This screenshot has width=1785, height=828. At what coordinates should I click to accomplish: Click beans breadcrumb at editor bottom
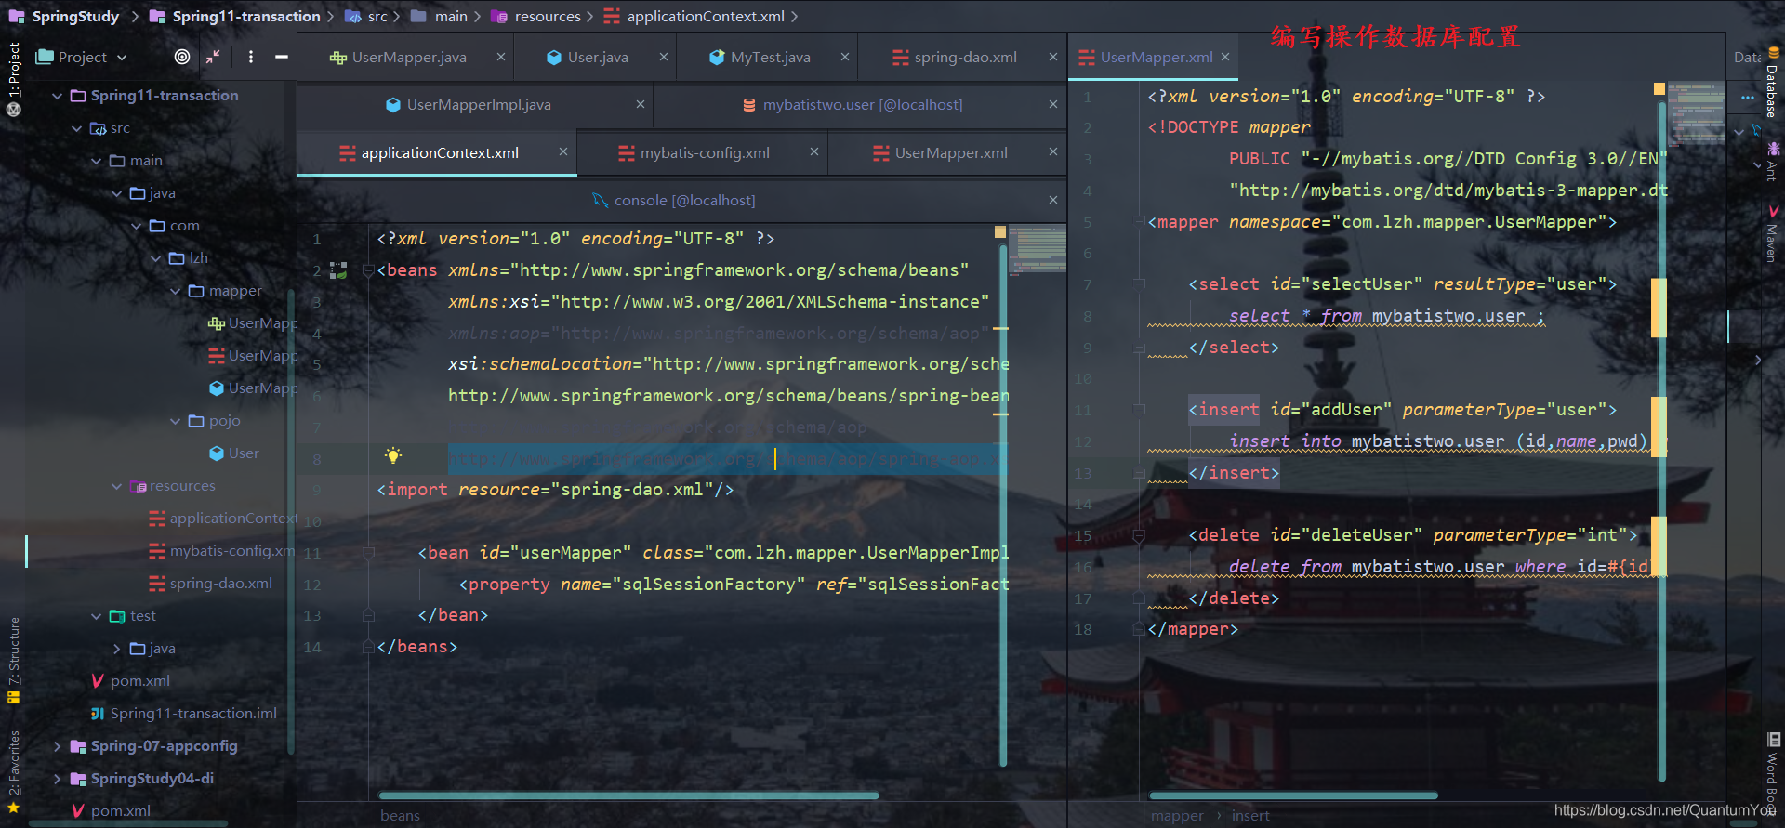pyautogui.click(x=400, y=815)
